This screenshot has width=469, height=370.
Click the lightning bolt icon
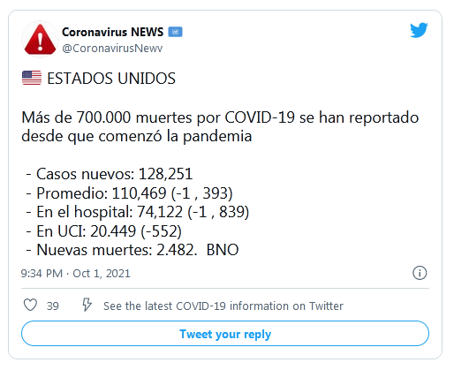(x=87, y=305)
